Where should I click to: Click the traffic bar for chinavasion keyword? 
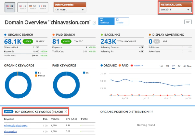pos(87,131)
